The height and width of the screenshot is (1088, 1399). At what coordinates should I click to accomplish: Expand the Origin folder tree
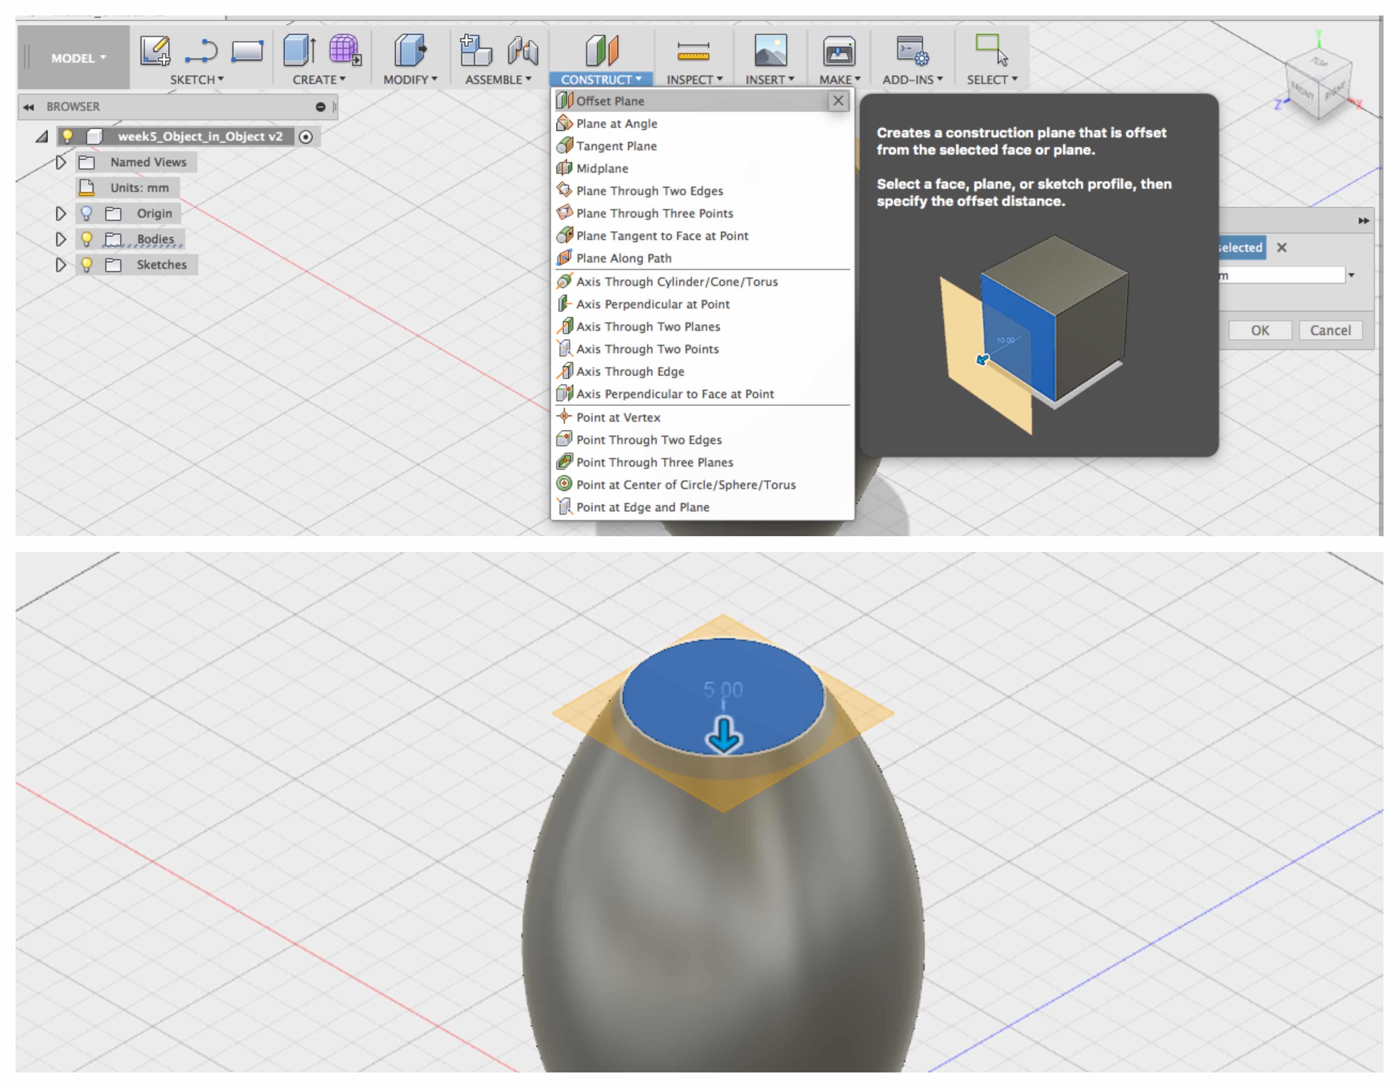(x=61, y=213)
